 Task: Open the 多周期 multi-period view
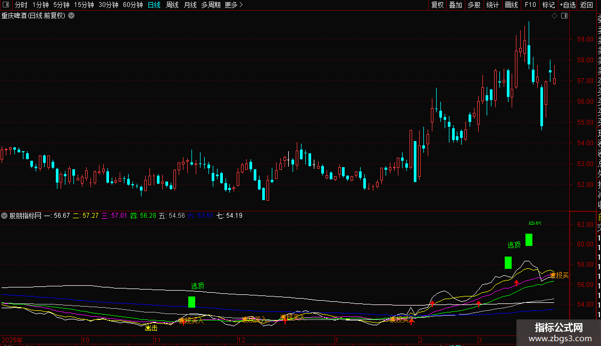pos(211,5)
